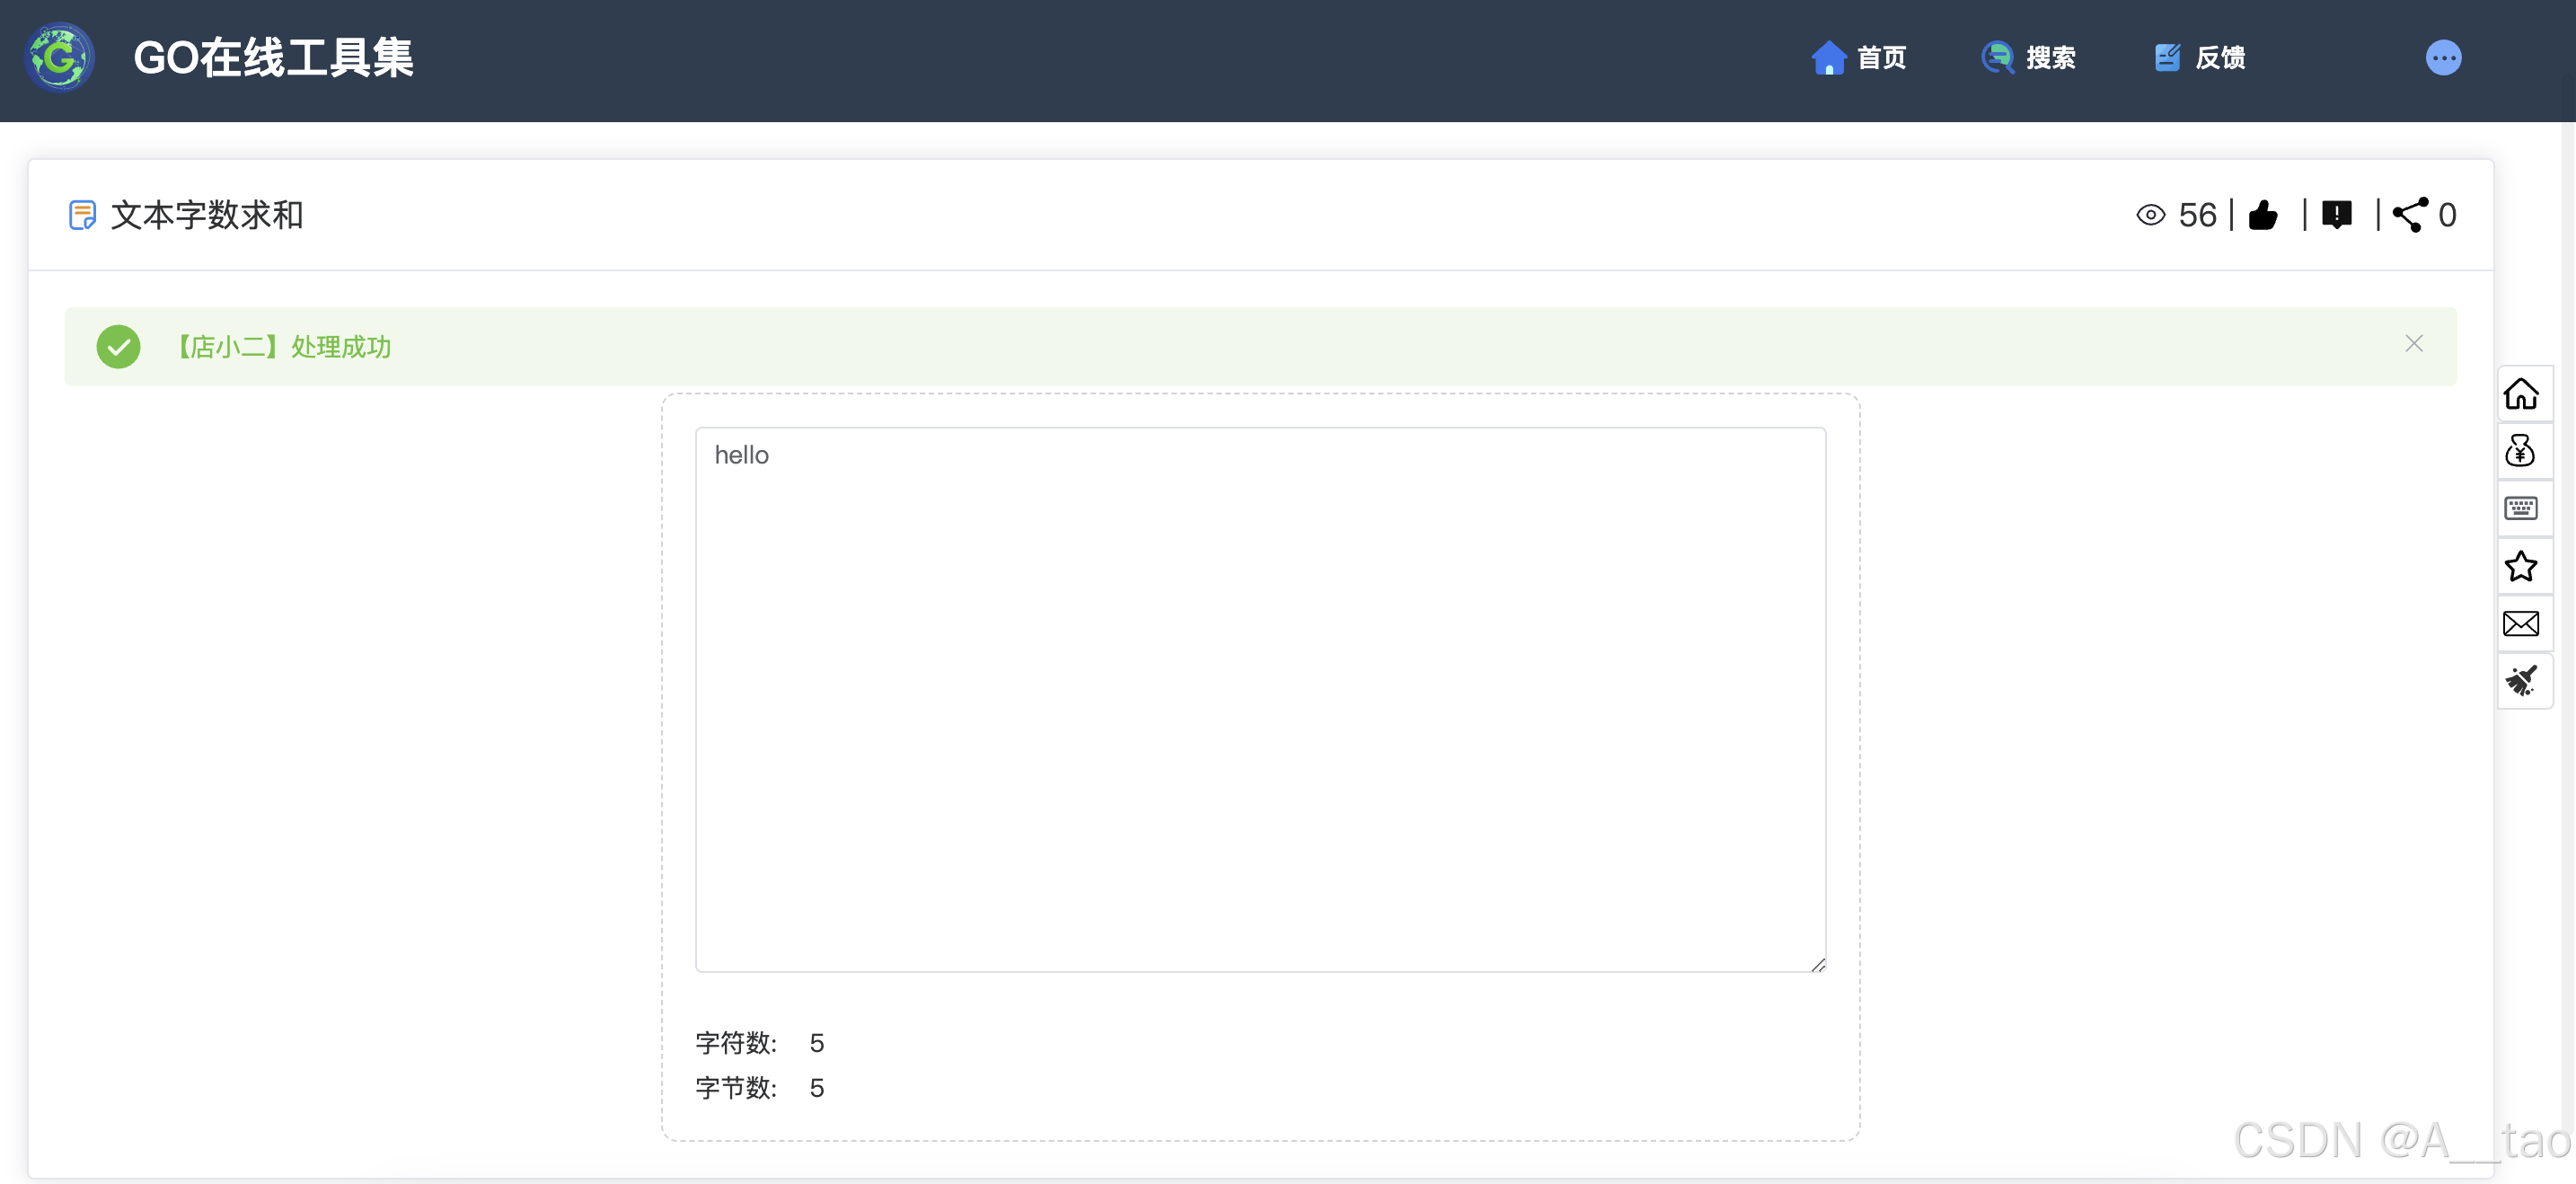The image size is (2576, 1184).
Task: Click the sidebar envelope mail icon
Action: click(x=2520, y=624)
